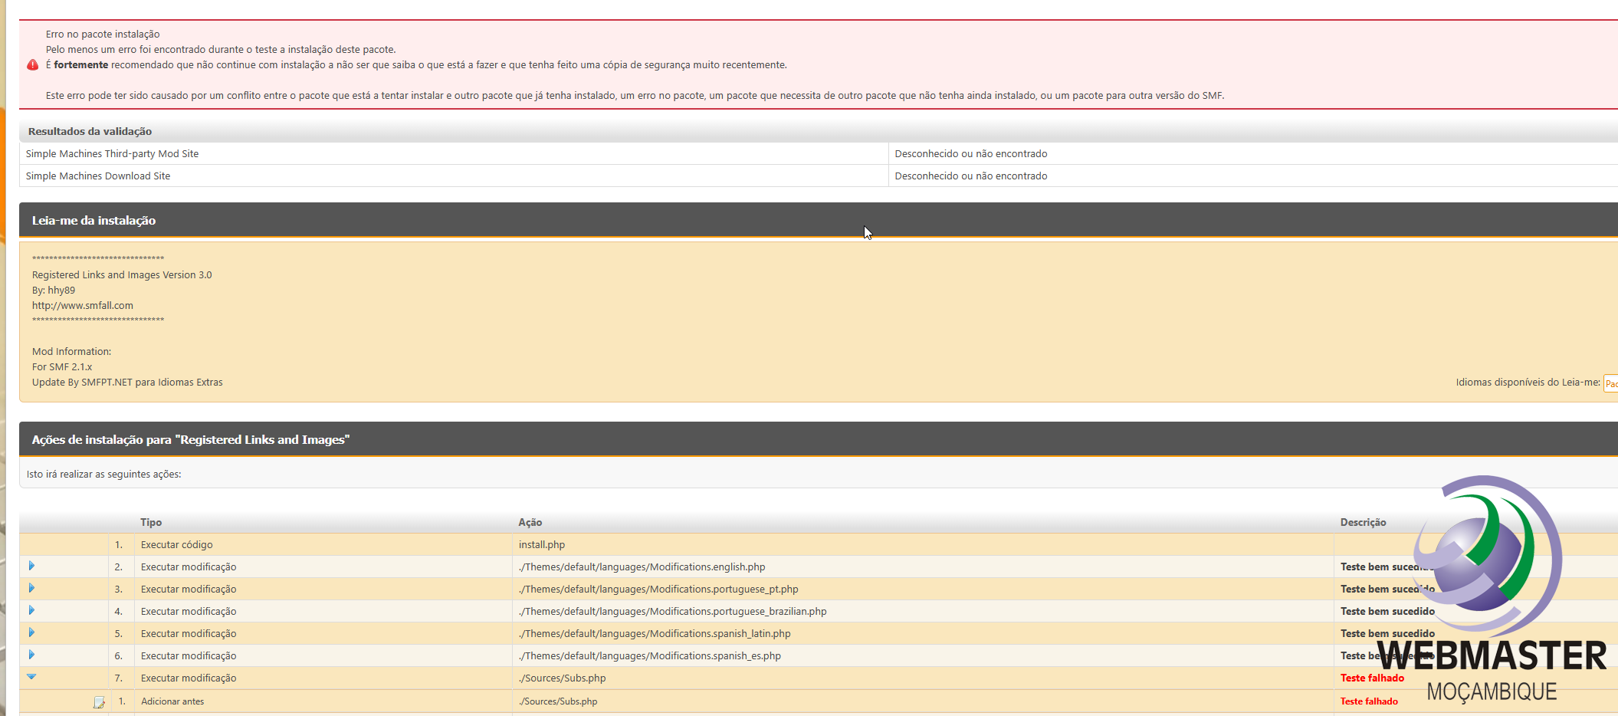Image resolution: width=1618 pixels, height=716 pixels.
Task: Expand row 5 spanish_latin modification
Action: (31, 632)
